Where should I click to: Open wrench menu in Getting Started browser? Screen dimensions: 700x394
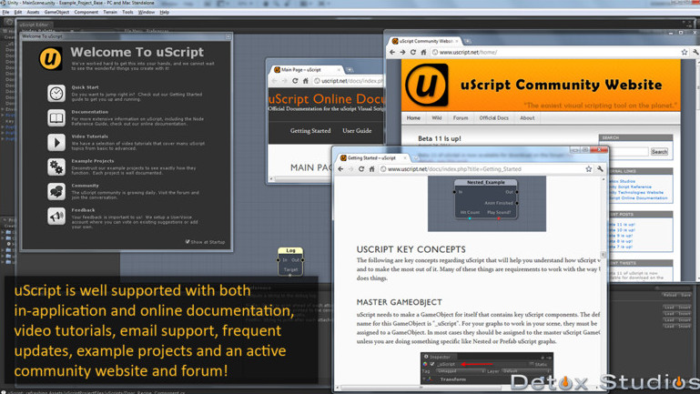pos(600,169)
